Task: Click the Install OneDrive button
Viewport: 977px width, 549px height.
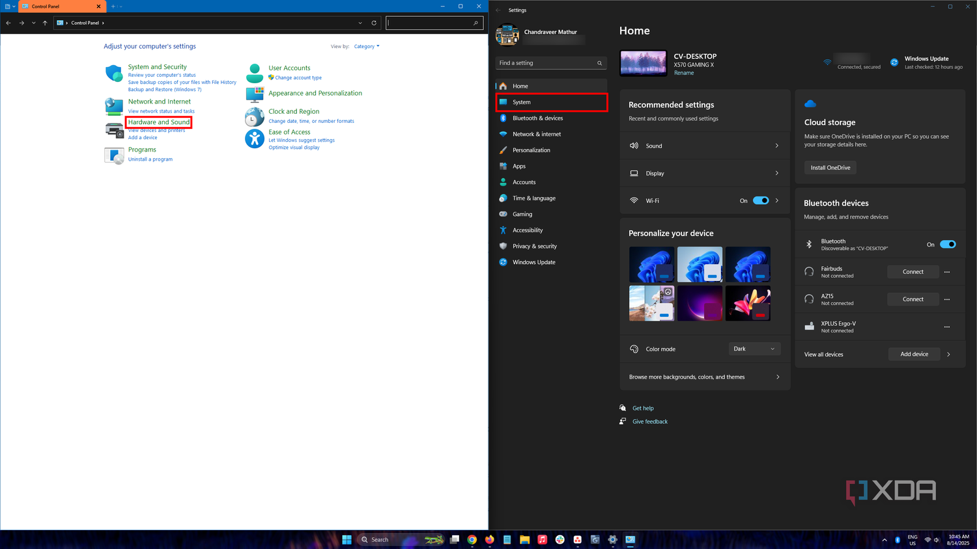Action: coord(830,168)
